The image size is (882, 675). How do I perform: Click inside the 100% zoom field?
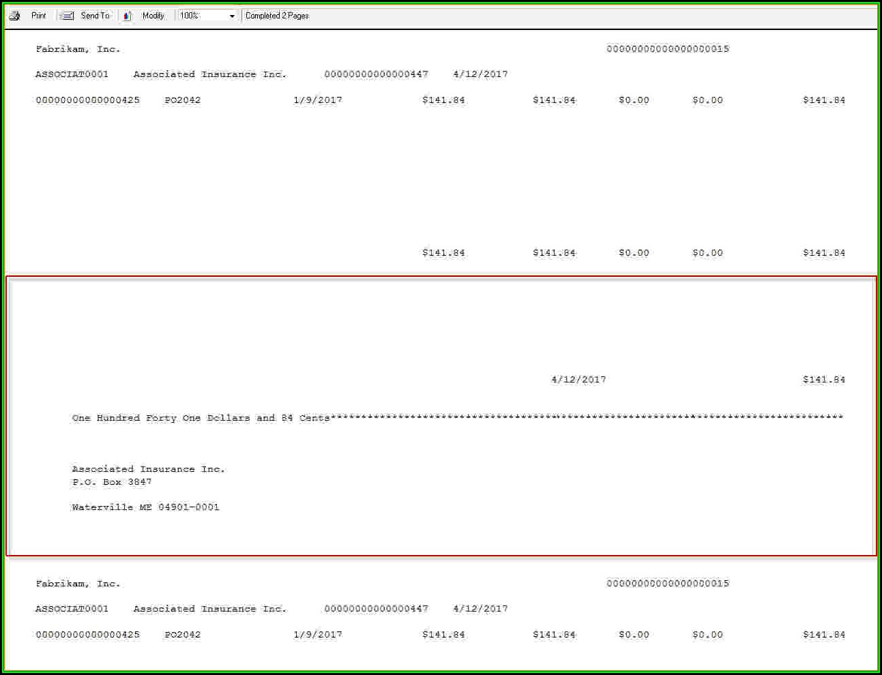pos(201,16)
